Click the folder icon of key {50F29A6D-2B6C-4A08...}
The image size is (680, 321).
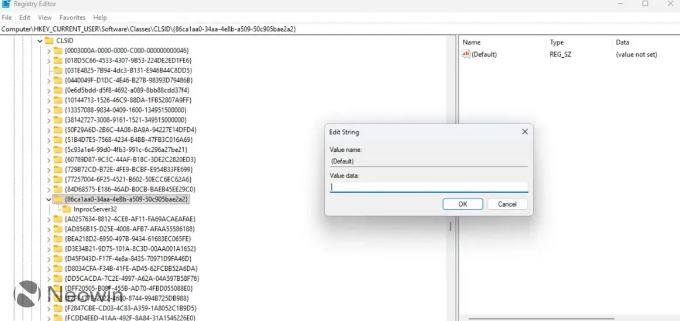tap(58, 130)
